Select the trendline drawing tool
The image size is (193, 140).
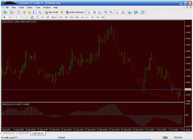(x=27, y=17)
